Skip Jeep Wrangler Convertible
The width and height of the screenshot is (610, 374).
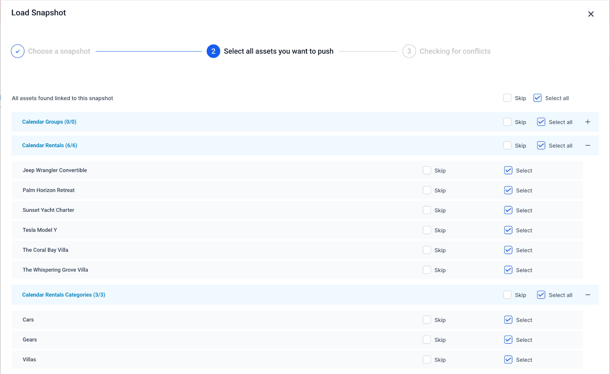[427, 170]
